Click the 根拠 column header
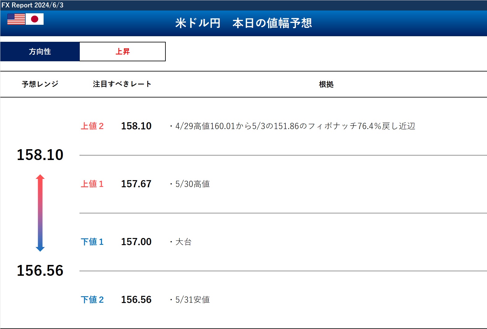 pyautogui.click(x=326, y=84)
